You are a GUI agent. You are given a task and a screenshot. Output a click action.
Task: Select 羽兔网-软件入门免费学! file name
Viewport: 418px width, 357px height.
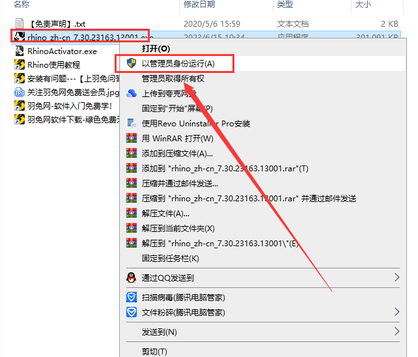point(70,106)
